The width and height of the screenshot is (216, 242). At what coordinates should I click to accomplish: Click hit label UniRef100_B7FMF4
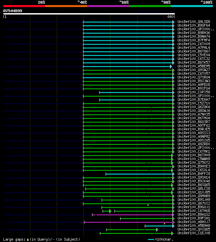click(x=194, y=40)
